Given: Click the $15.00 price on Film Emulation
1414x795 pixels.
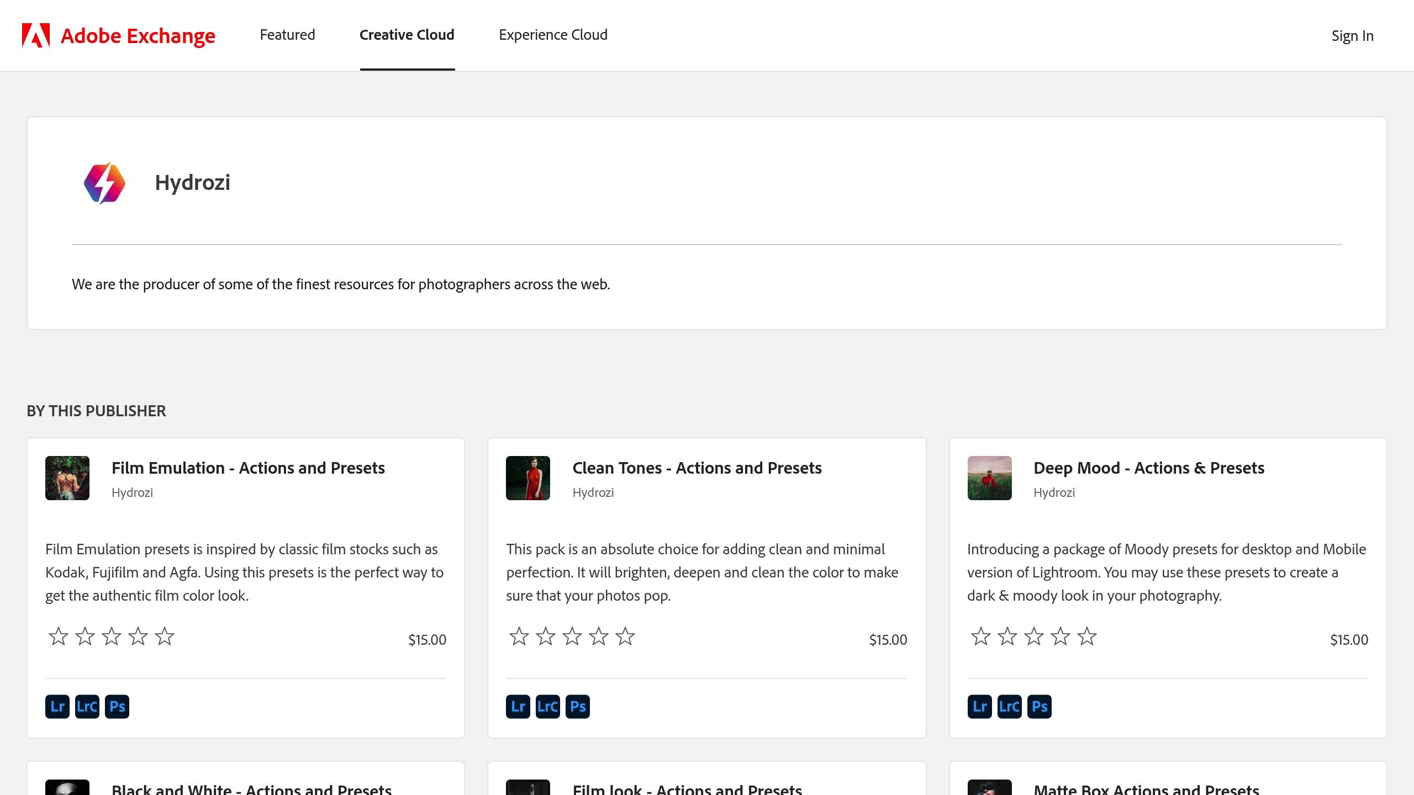Looking at the screenshot, I should point(427,640).
